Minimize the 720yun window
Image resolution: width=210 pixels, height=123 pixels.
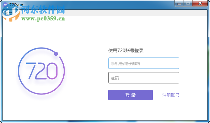[179, 4]
